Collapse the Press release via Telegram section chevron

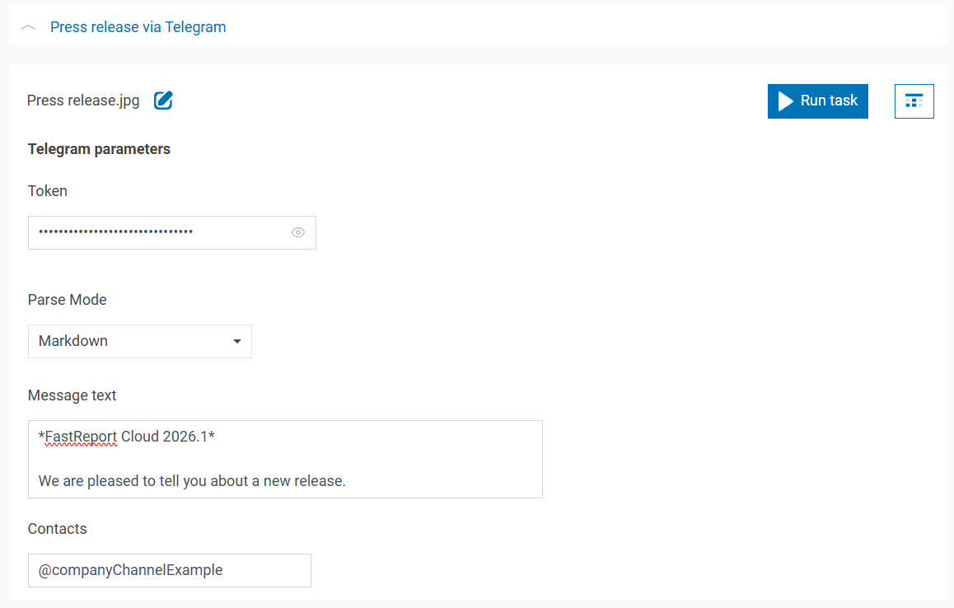click(x=28, y=27)
